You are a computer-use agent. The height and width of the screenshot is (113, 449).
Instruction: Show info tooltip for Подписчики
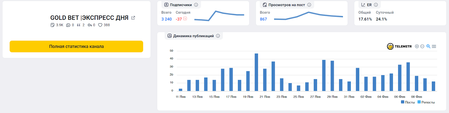[x=196, y=5]
